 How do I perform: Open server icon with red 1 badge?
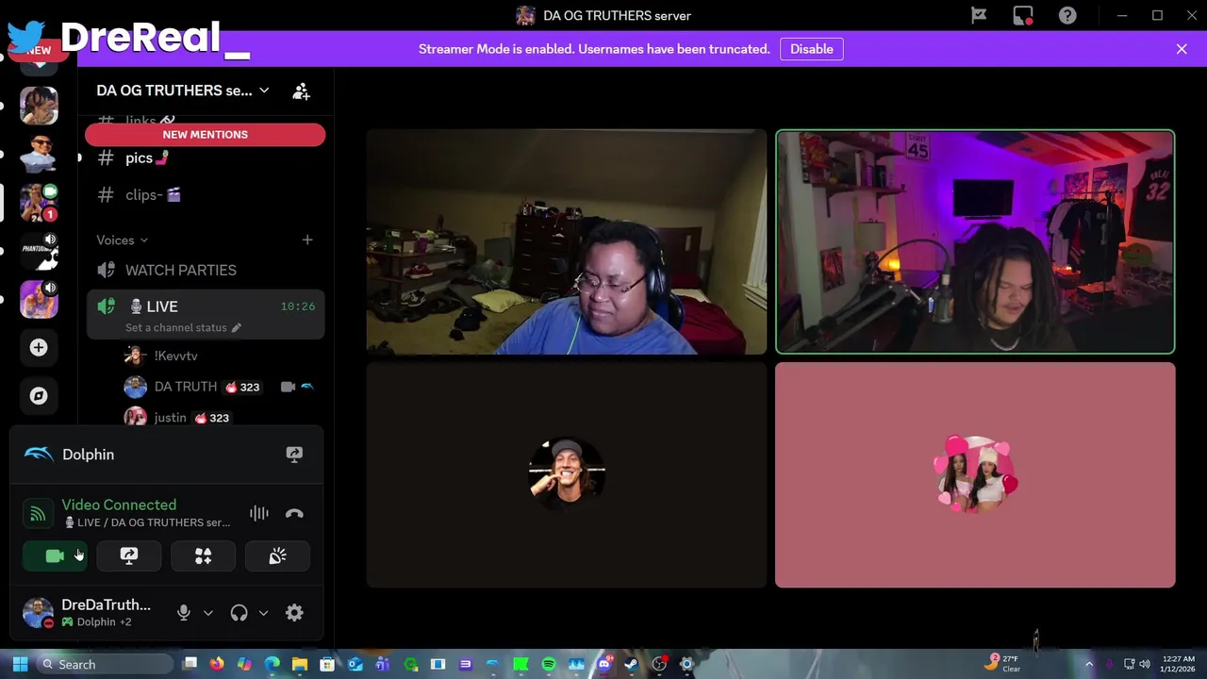(x=39, y=202)
